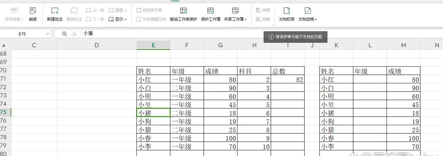This screenshot has height=156, width=443.
Task: Click the 总数 header cell
Action: pyautogui.click(x=288, y=71)
